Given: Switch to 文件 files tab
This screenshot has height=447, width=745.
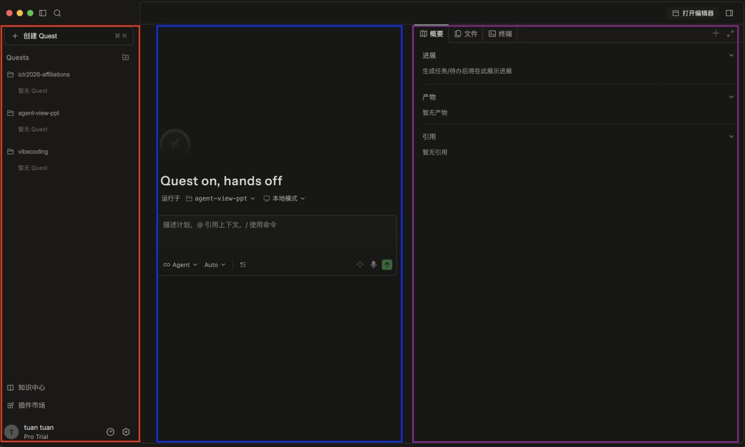Looking at the screenshot, I should [x=466, y=34].
